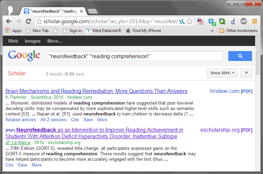This screenshot has height=174, width=263.
Task: Open Related articles for Pammer paper
Action: (x=21, y=120)
